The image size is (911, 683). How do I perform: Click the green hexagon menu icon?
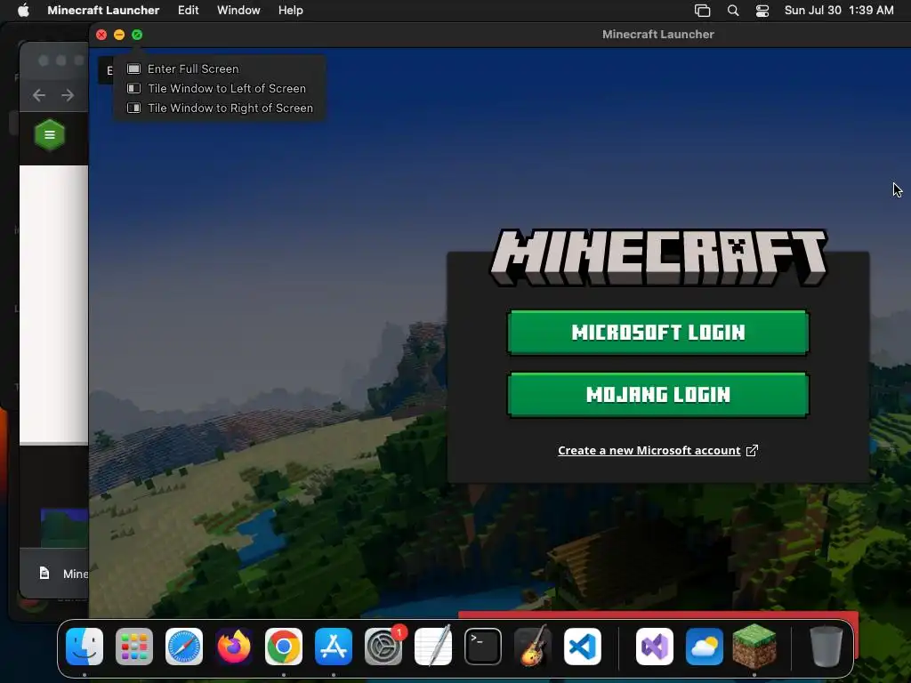pyautogui.click(x=50, y=135)
